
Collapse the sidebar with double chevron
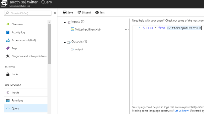55,13
